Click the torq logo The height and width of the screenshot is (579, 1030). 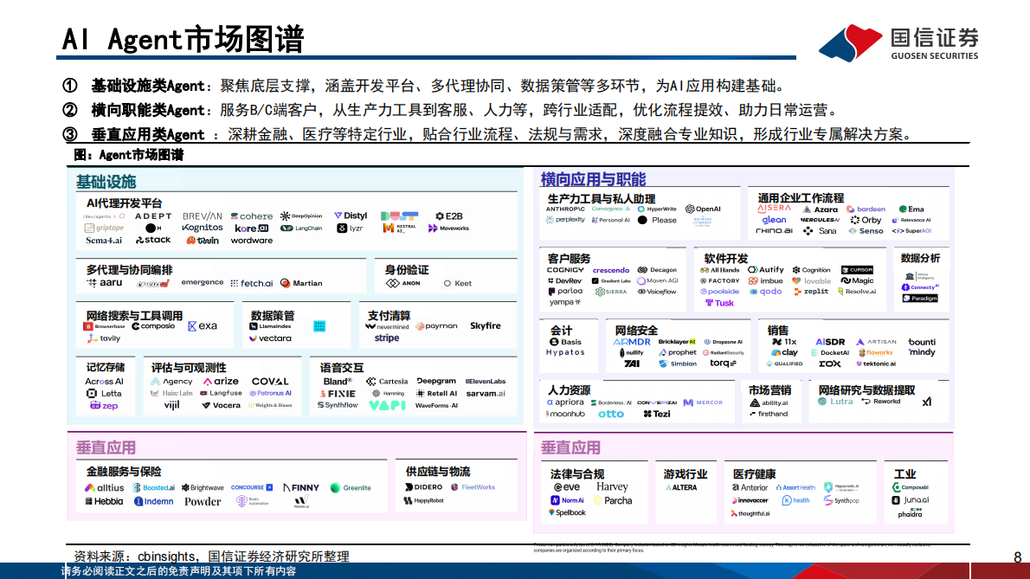click(x=723, y=363)
